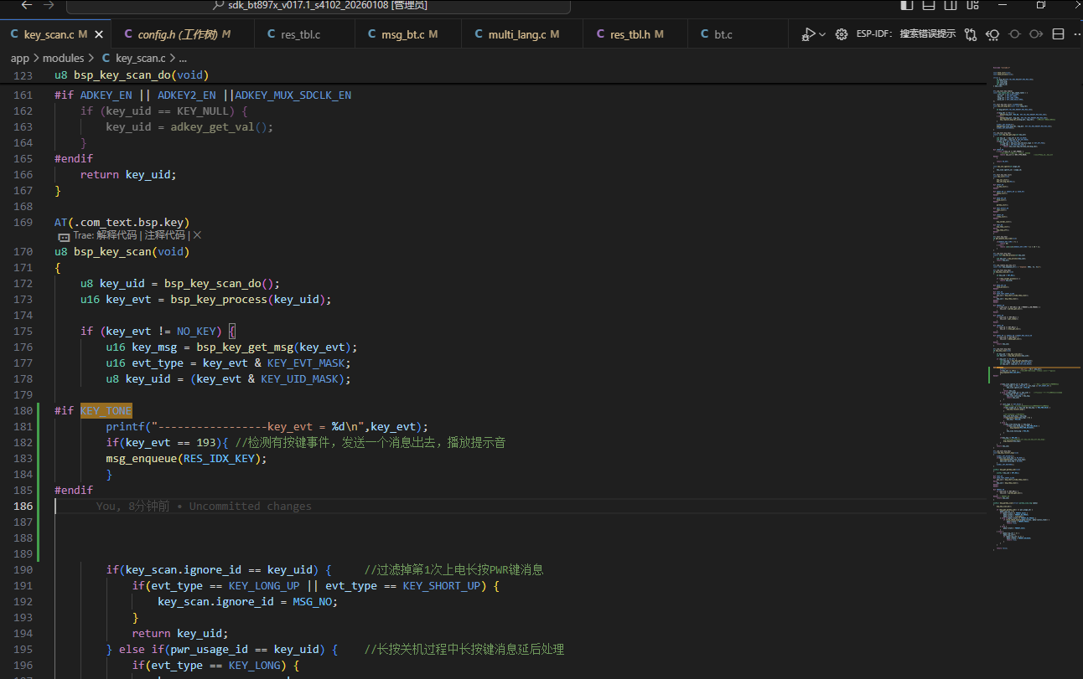The height and width of the screenshot is (679, 1083).
Task: Click the middle commit circle icon
Action: (x=1014, y=34)
